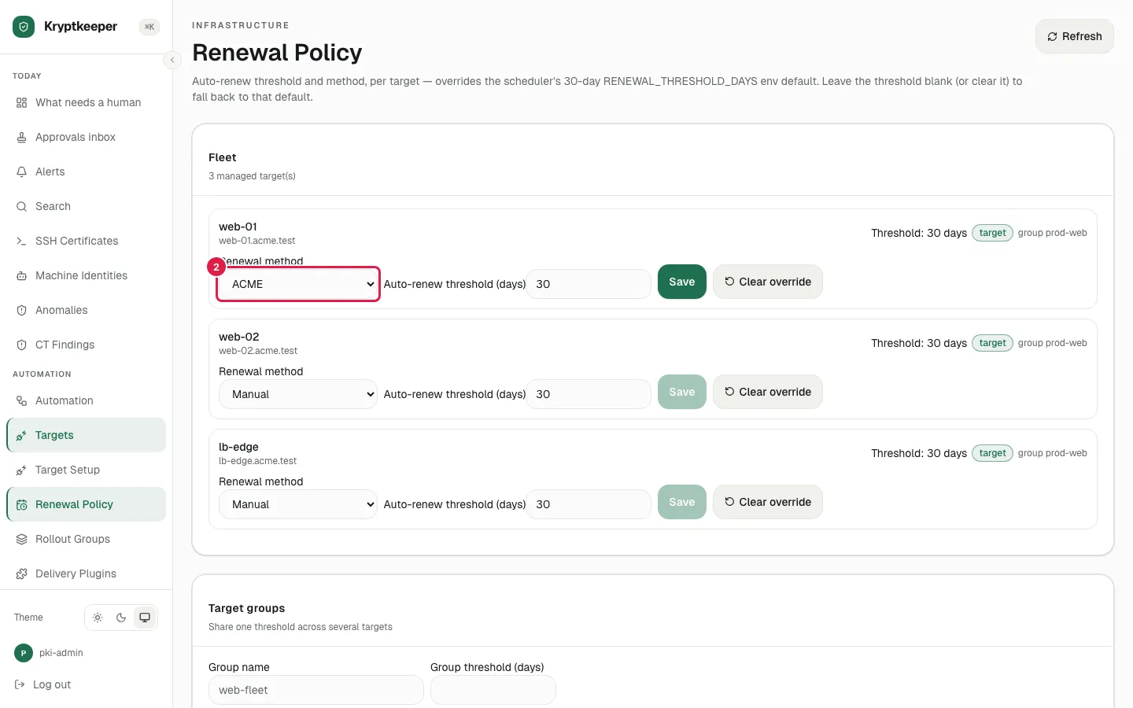Collapse the sidebar with the chevron
1133x708 pixels.
click(x=172, y=60)
